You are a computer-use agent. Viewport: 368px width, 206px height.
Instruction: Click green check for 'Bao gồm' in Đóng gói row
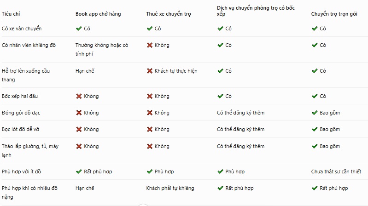tap(315, 113)
